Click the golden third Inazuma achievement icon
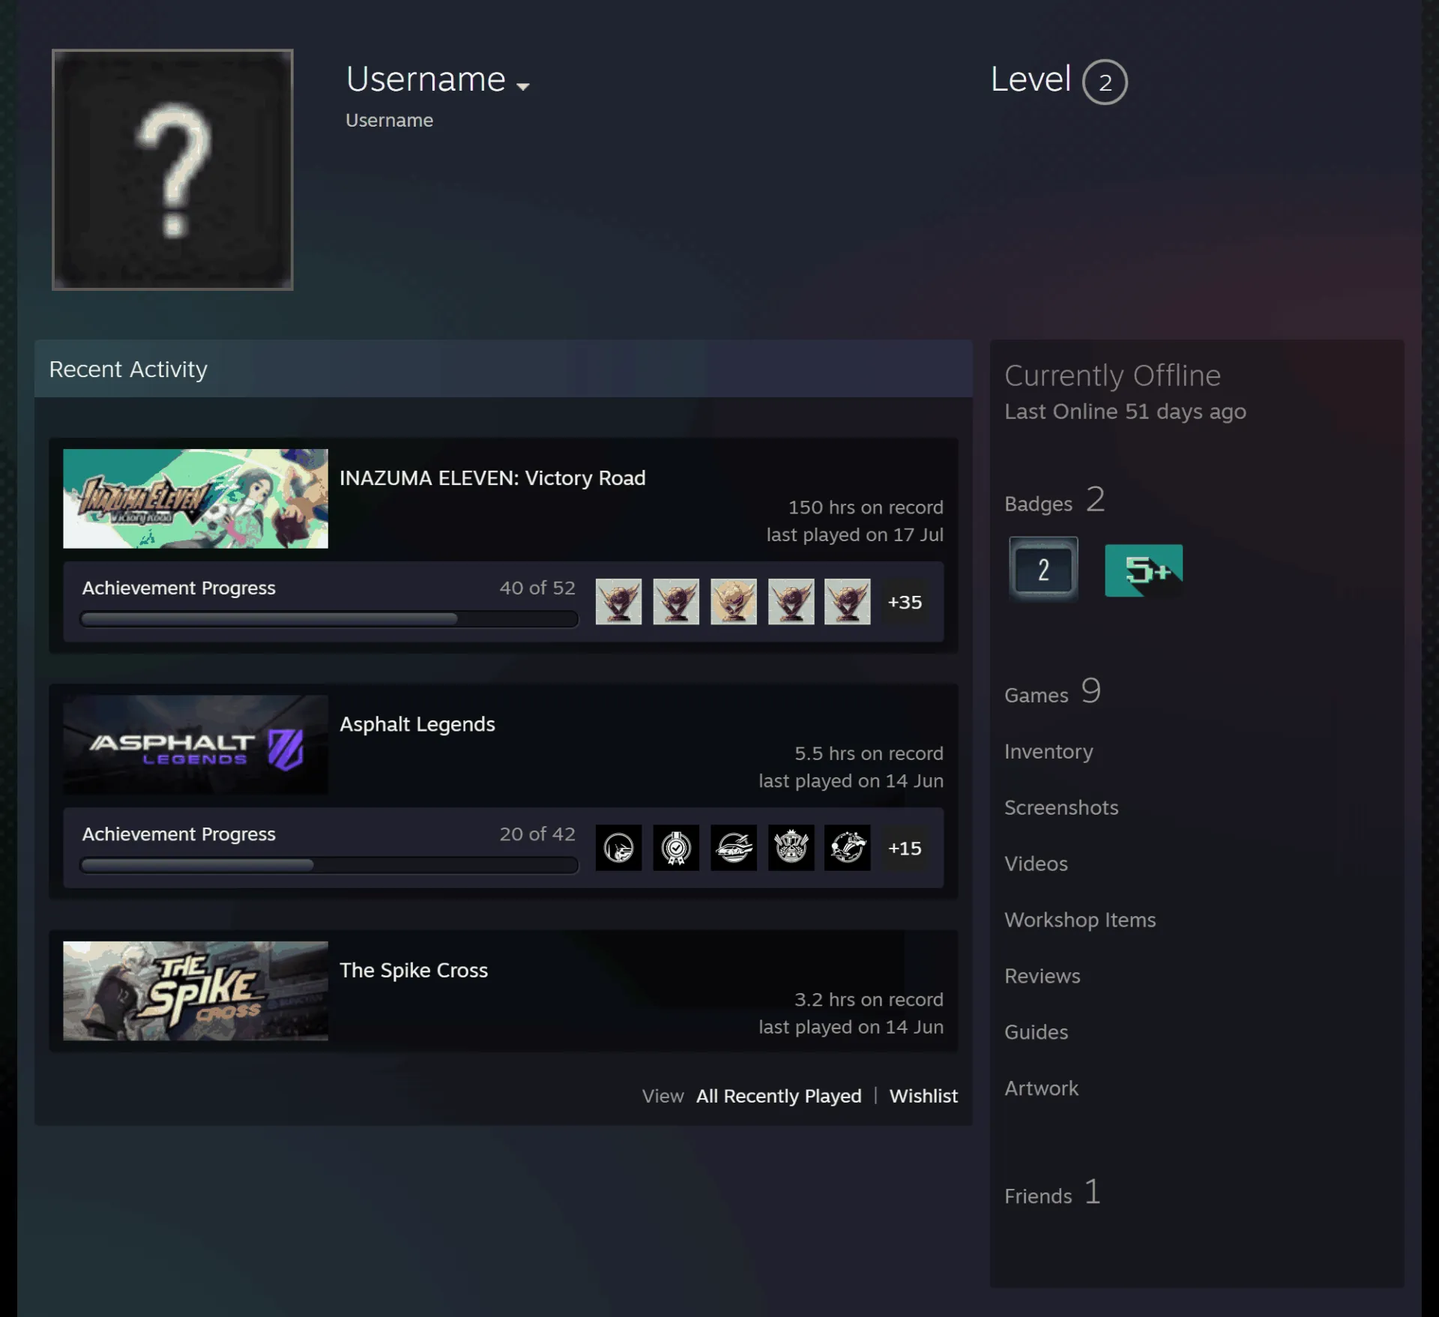The width and height of the screenshot is (1439, 1317). tap(734, 601)
